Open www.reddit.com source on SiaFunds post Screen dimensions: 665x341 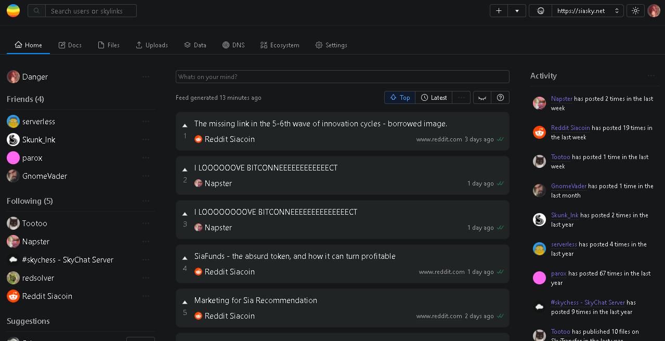[x=442, y=272]
